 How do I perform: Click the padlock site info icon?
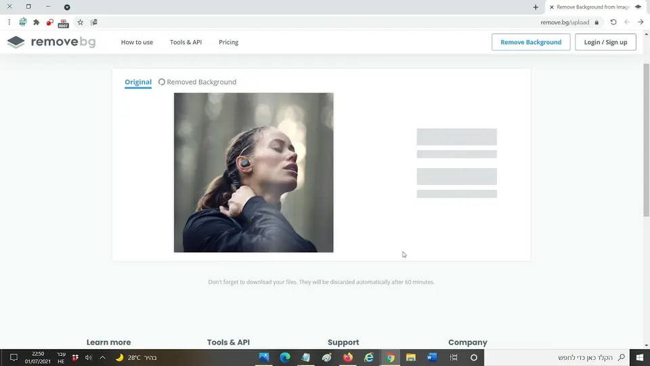pyautogui.click(x=597, y=22)
